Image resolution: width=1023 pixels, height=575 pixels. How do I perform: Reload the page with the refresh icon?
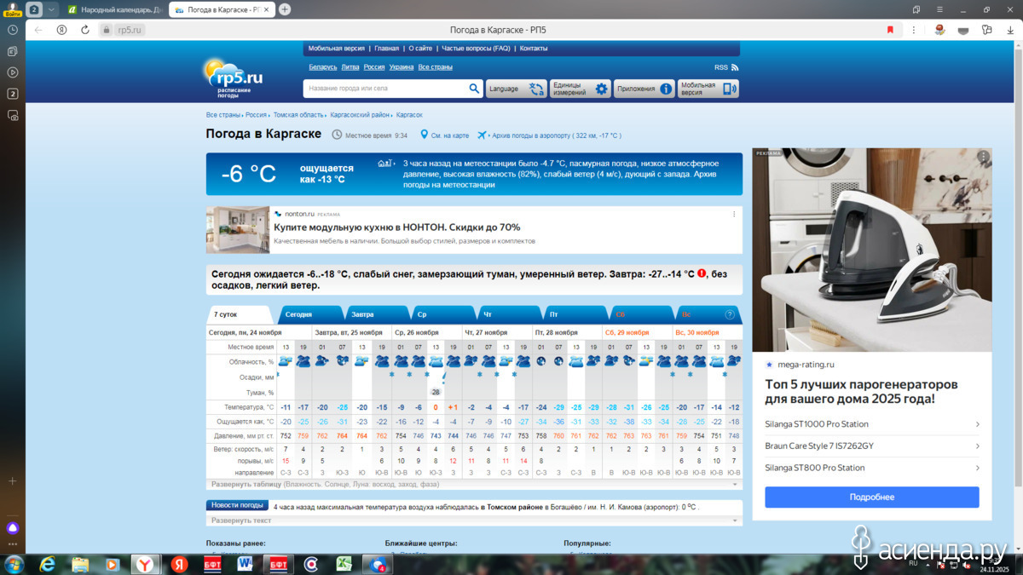click(x=85, y=30)
